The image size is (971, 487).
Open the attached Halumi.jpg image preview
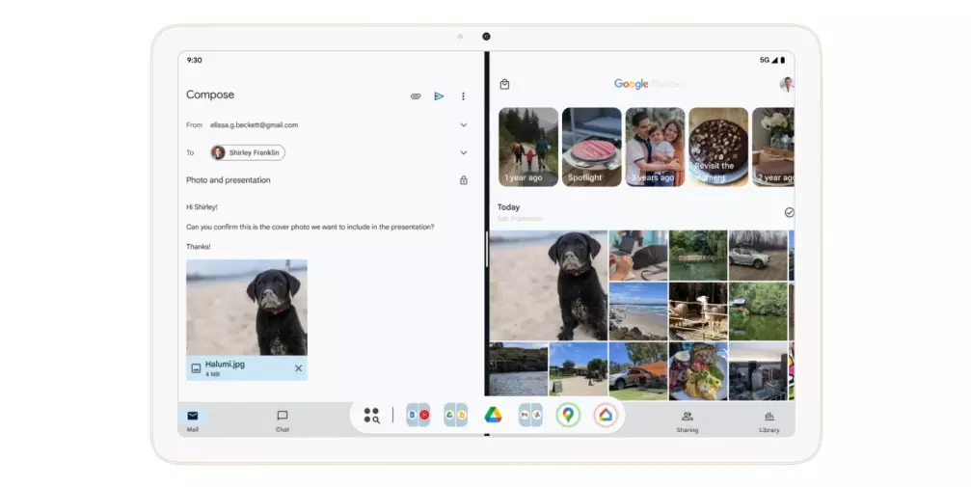tap(247, 308)
